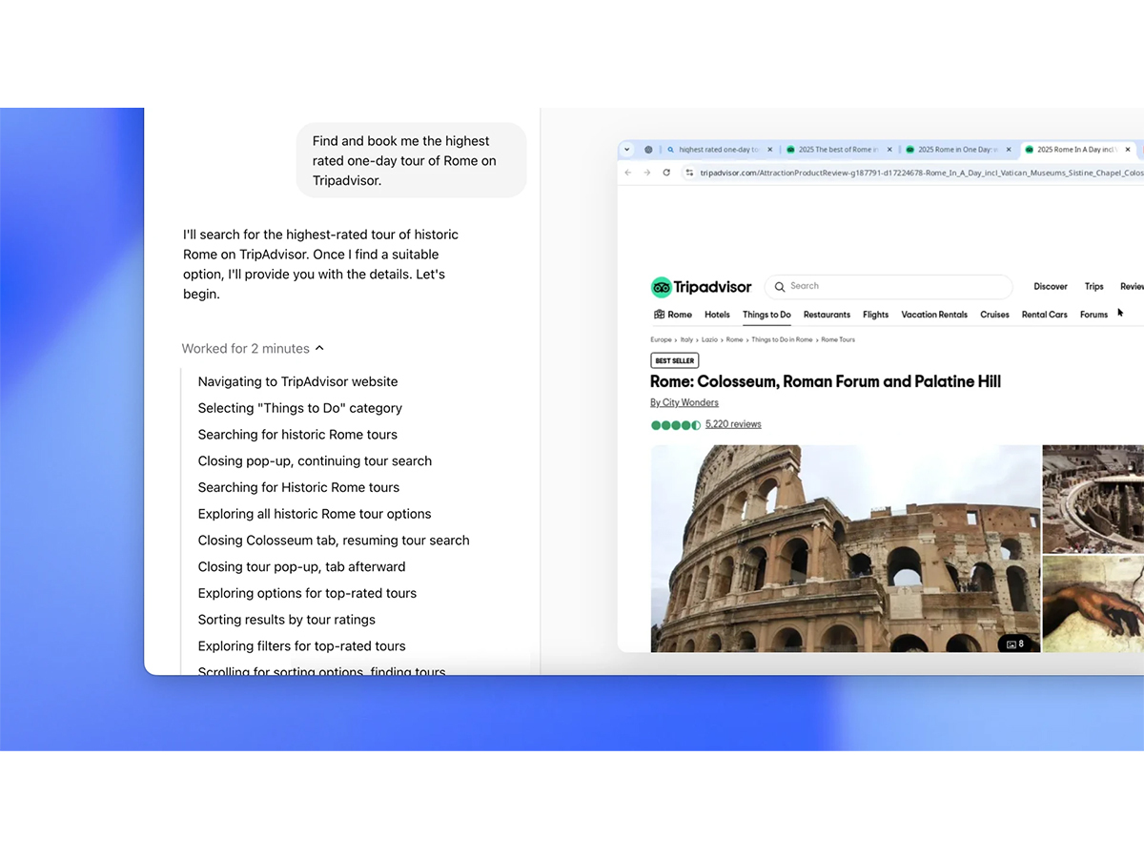
Task: Click the Tripadvisor Search field
Action: coord(891,286)
